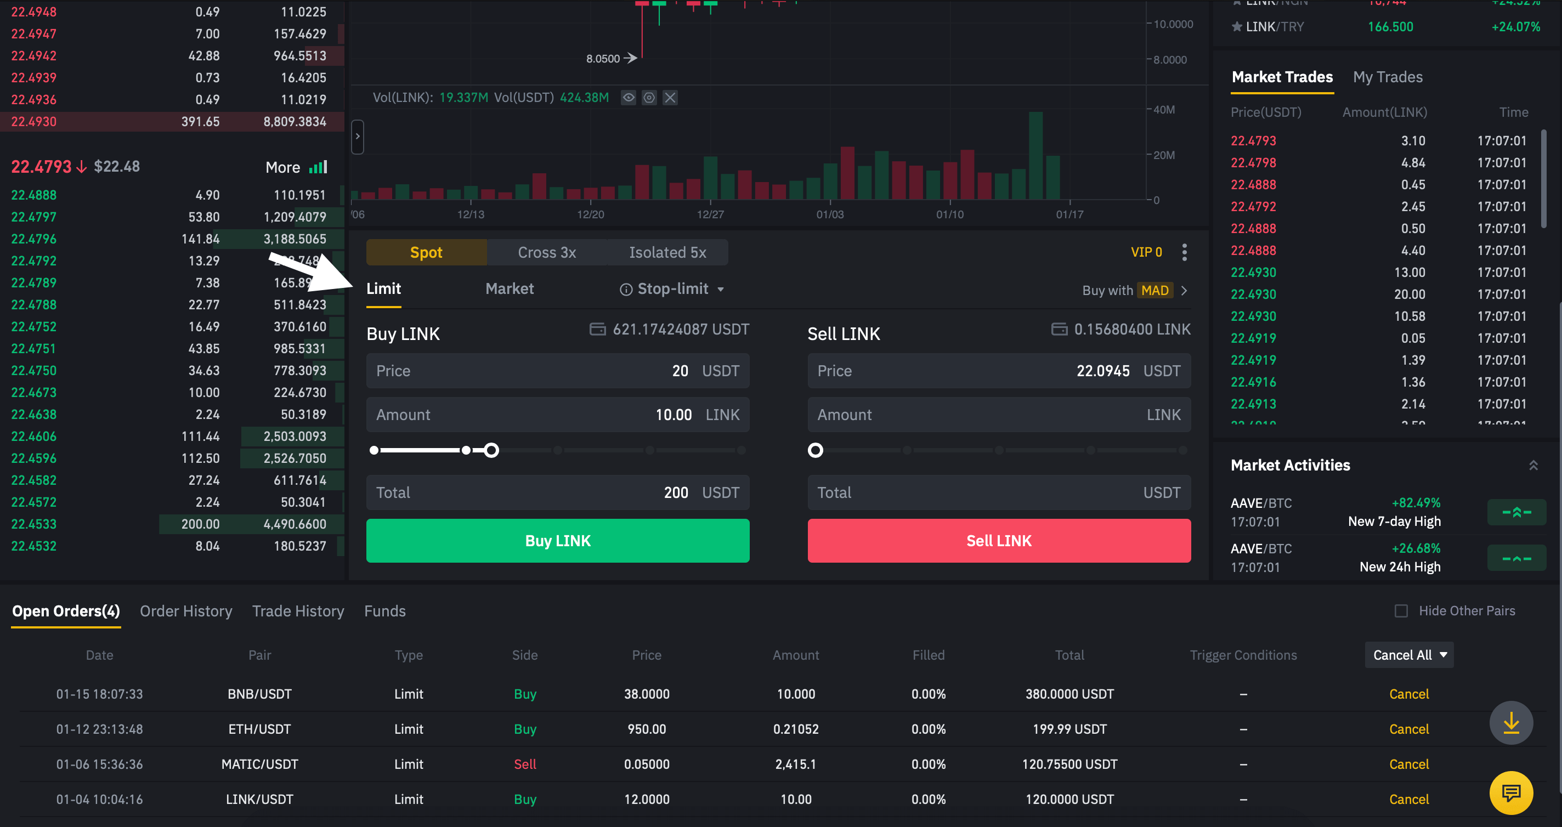Click the 0.15680400 LINK available balance
Image resolution: width=1562 pixels, height=827 pixels.
tap(1132, 329)
